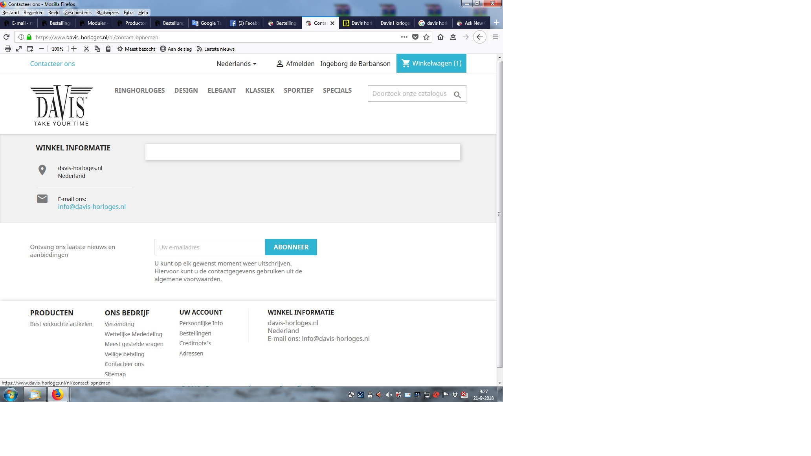This screenshot has height=456, width=811.
Task: Reload the page with the refresh icon
Action: [x=6, y=37]
